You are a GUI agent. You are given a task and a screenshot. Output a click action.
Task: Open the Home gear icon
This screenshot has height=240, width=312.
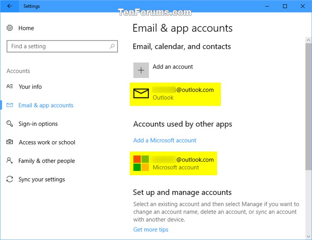tap(10, 28)
